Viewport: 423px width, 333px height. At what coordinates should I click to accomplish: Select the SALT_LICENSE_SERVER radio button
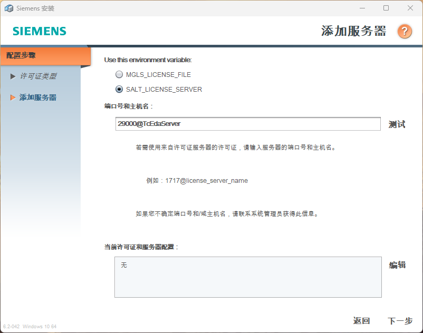pos(119,90)
